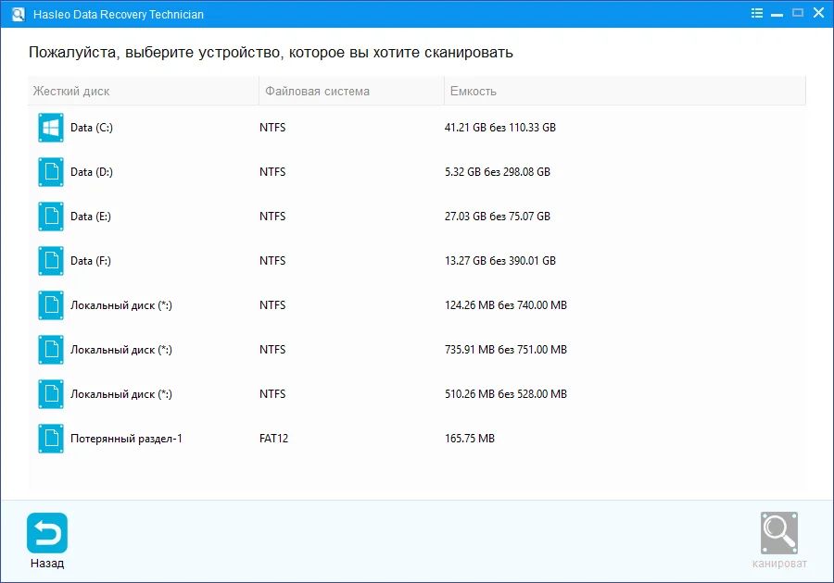
Task: Click the Data (E:) partition icon
Action: pos(51,217)
